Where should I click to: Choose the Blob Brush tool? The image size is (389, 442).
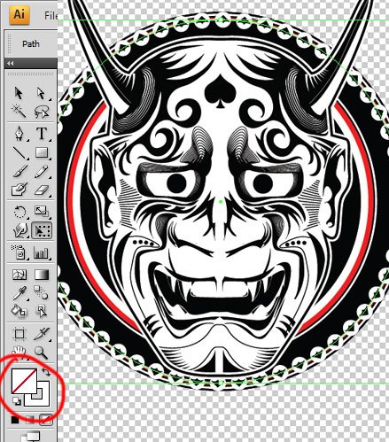[x=19, y=190]
